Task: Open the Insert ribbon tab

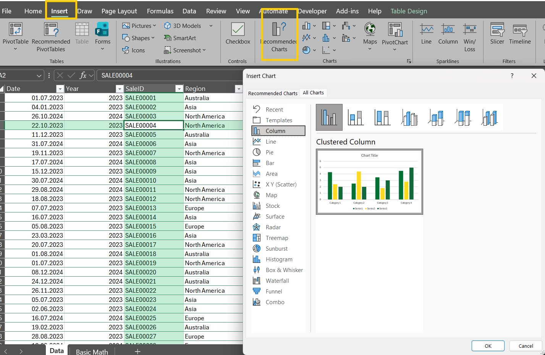Action: (x=60, y=11)
